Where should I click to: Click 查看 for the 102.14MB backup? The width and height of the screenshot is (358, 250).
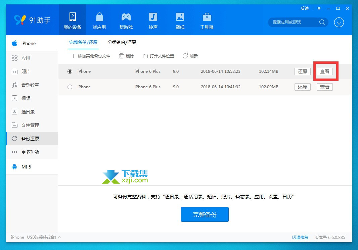click(325, 71)
